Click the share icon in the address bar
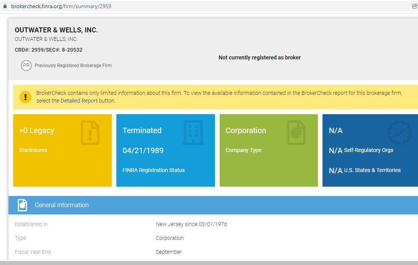This screenshot has width=418, height=265. 415,6
